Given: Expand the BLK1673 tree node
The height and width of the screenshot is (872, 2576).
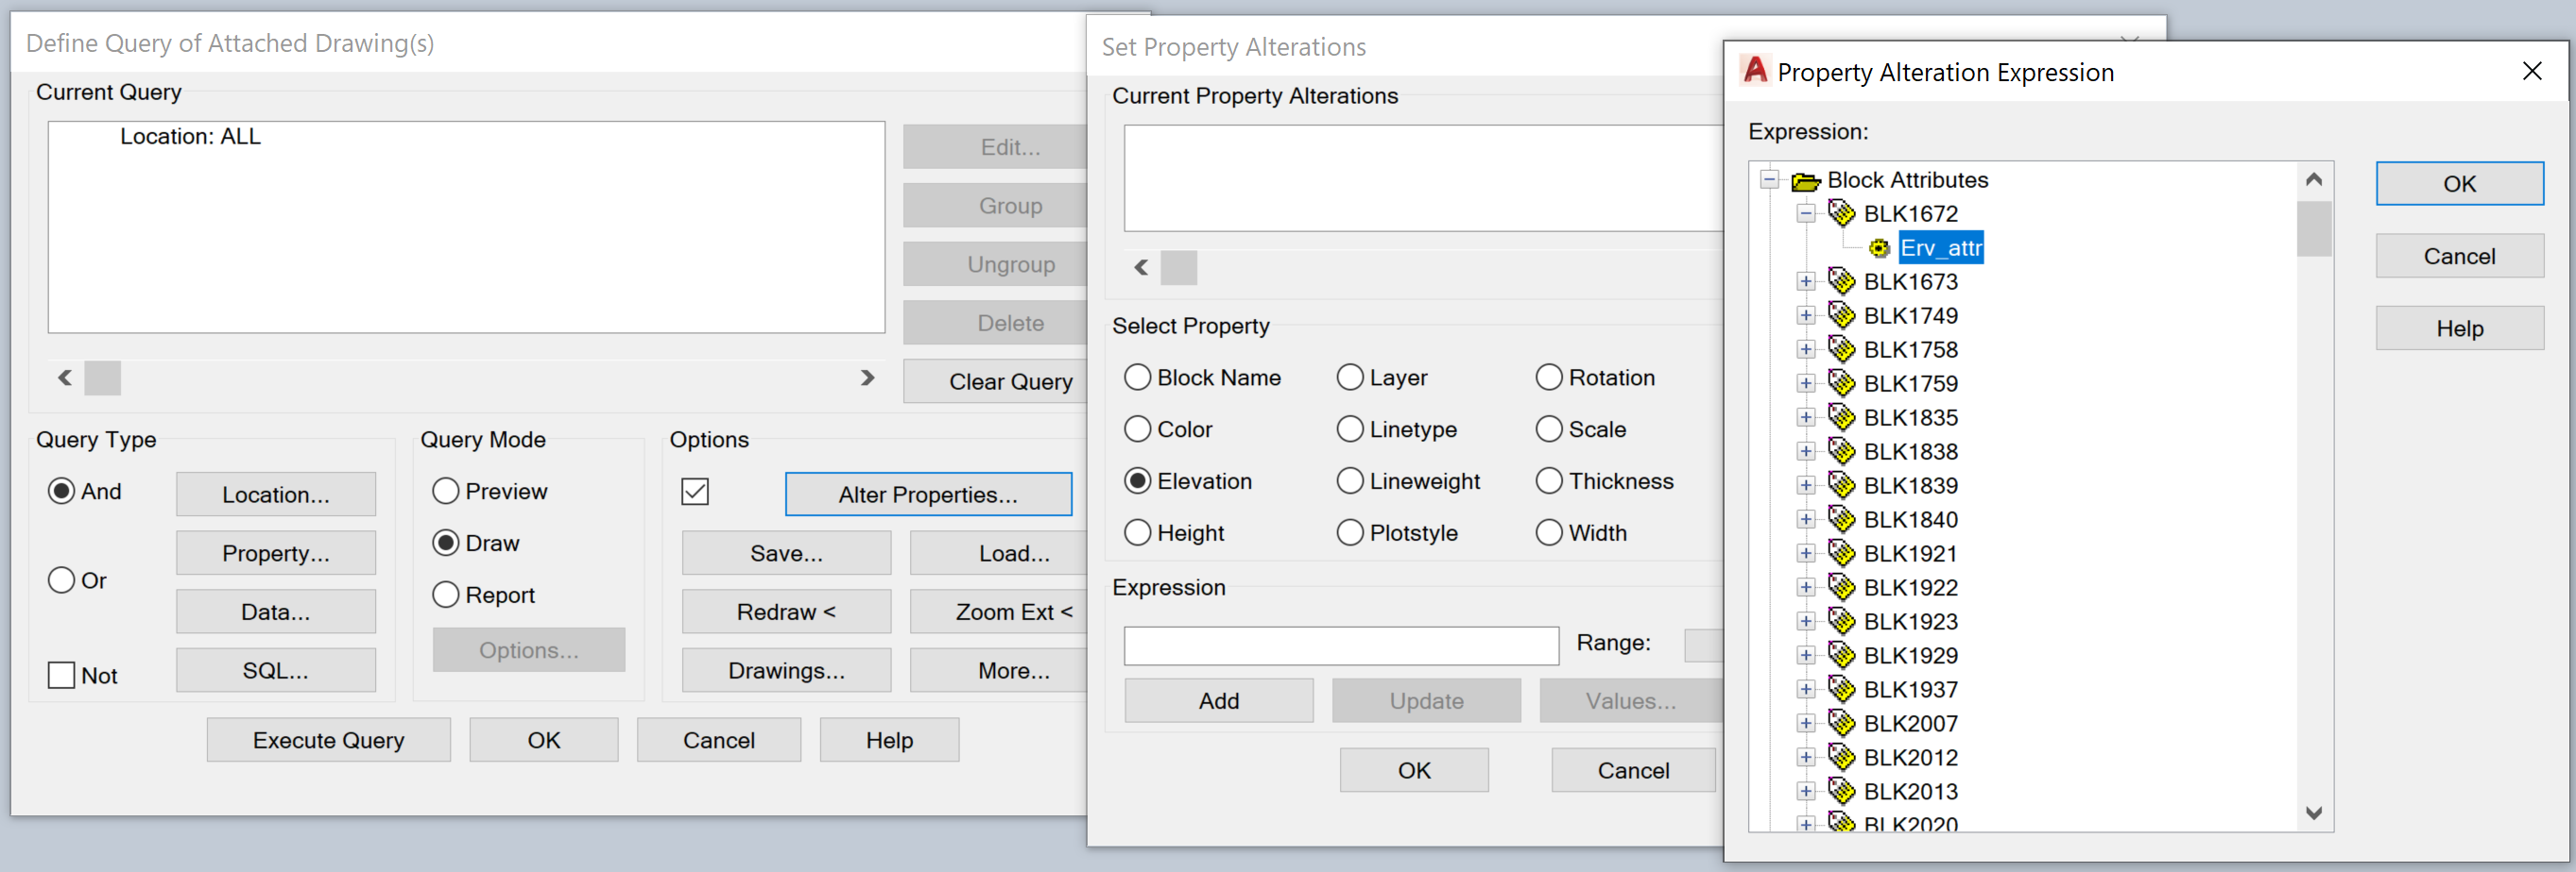Looking at the screenshot, I should (1806, 281).
